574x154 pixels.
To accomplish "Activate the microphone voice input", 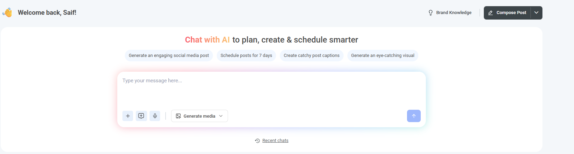I will pos(155,116).
